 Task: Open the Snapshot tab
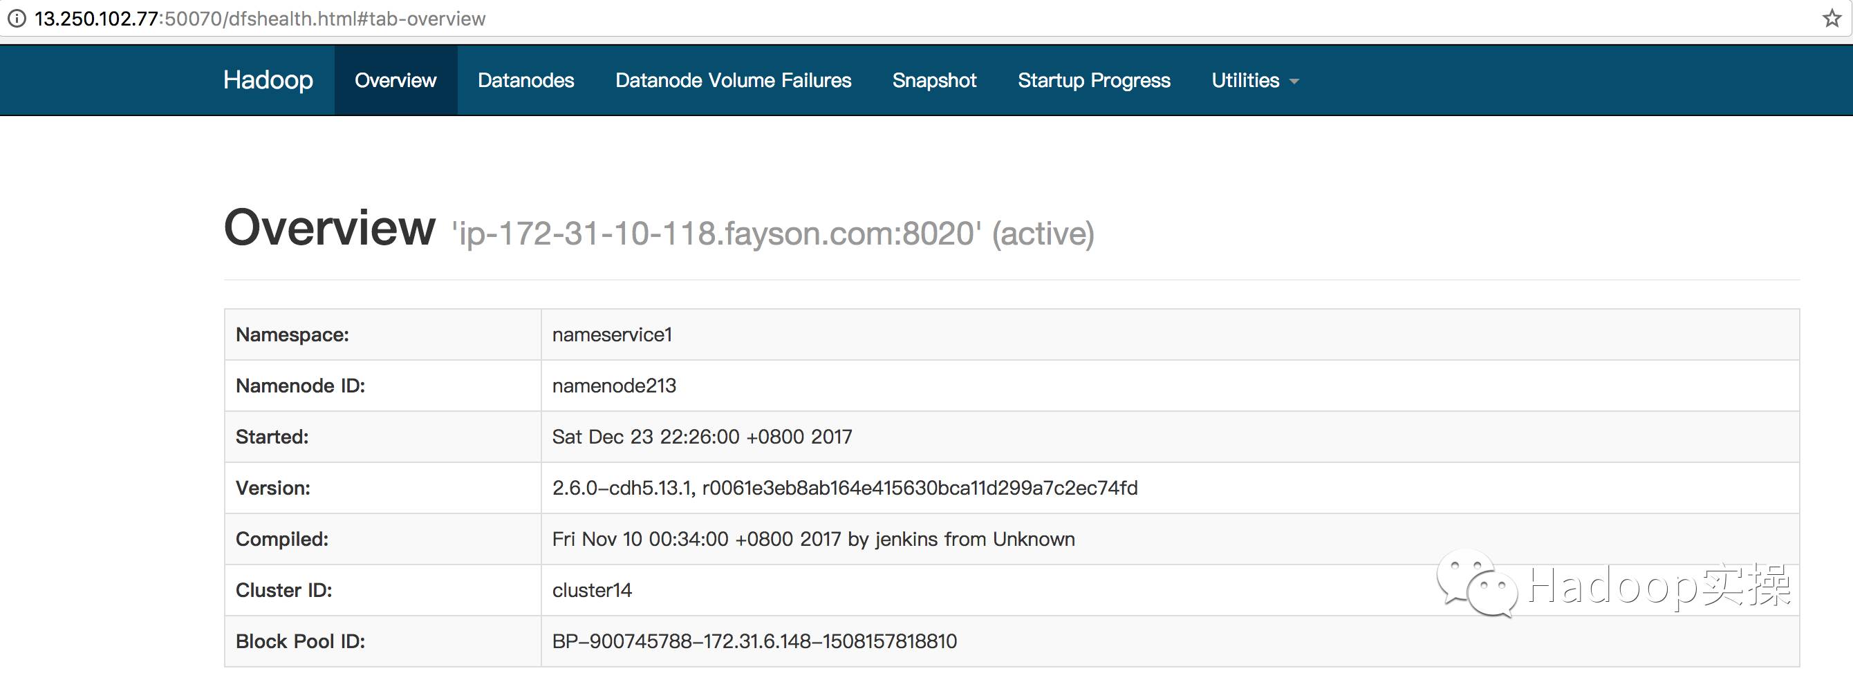coord(934,81)
